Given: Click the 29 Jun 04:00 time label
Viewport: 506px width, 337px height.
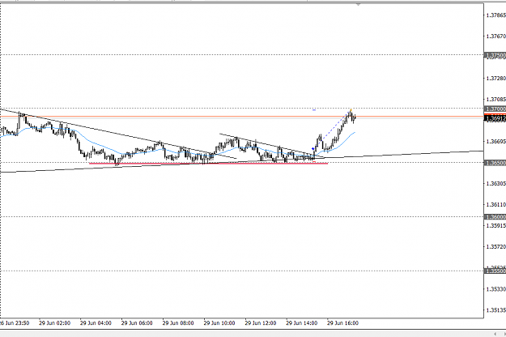Looking at the screenshot, I should tap(96, 323).
